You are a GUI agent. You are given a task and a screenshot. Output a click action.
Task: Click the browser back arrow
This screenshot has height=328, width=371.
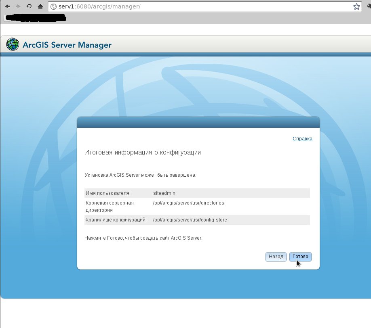pyautogui.click(x=7, y=6)
